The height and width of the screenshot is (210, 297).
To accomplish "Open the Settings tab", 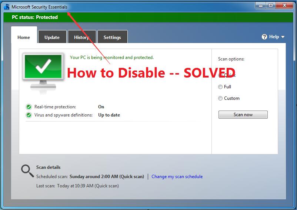I will 112,37.
